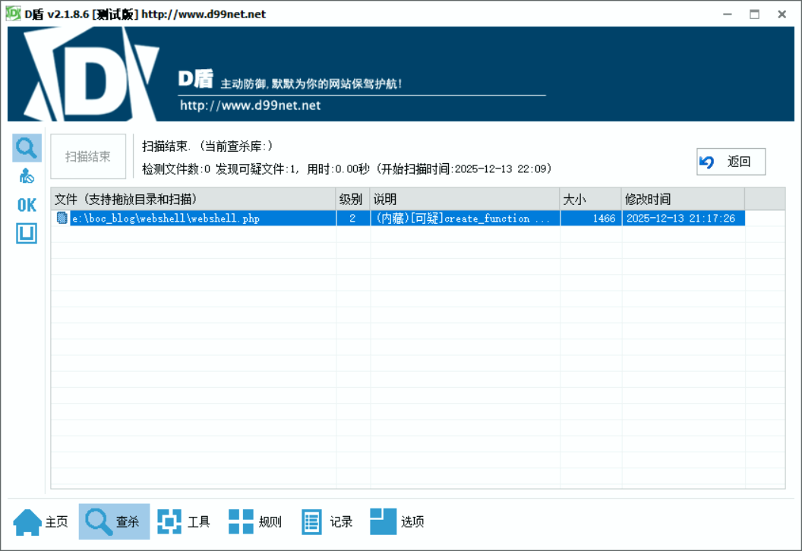Sort by 修改时间 column header
The width and height of the screenshot is (802, 551).
pyautogui.click(x=682, y=199)
